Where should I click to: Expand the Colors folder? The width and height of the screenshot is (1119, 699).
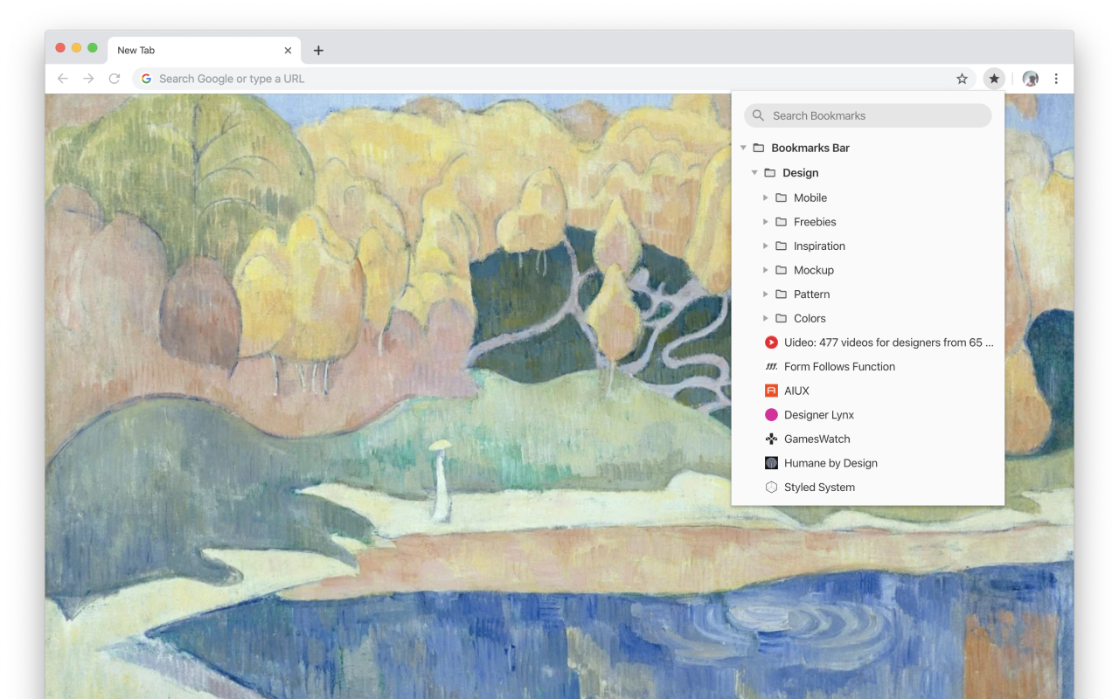[x=766, y=318]
